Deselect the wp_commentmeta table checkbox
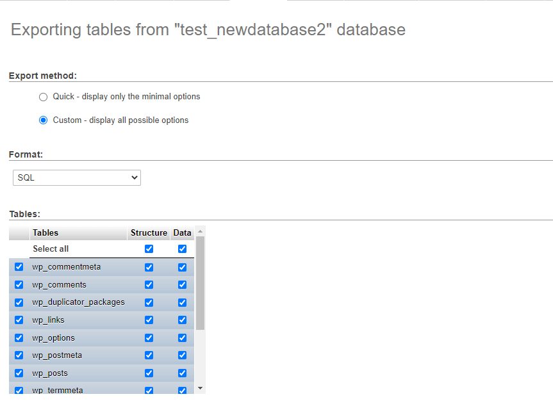 click(x=19, y=266)
